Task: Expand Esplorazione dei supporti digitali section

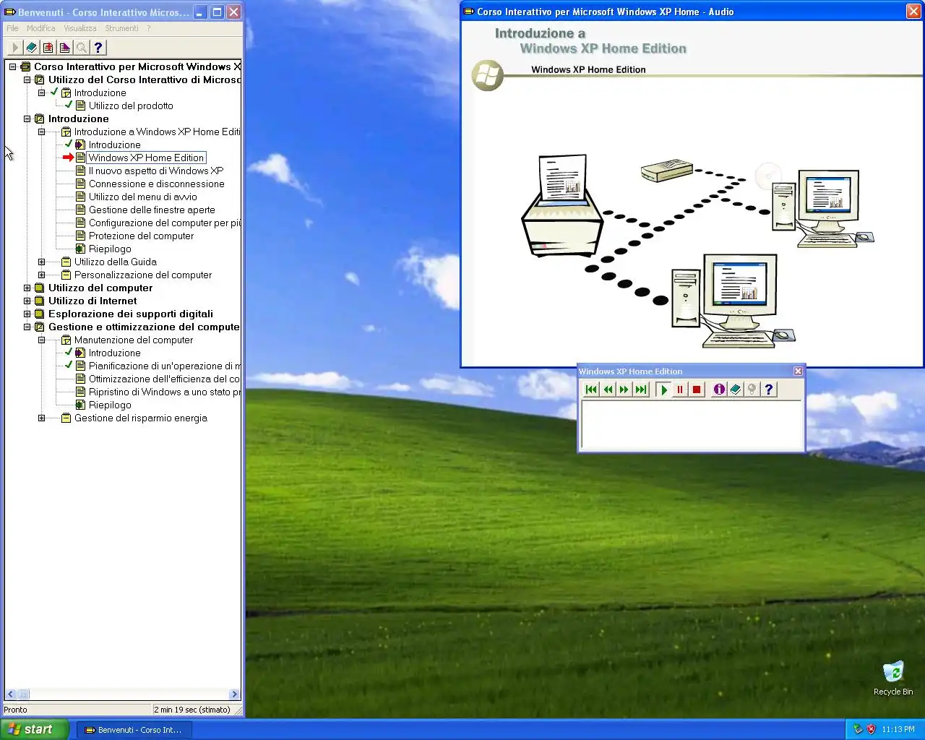Action: click(x=27, y=314)
